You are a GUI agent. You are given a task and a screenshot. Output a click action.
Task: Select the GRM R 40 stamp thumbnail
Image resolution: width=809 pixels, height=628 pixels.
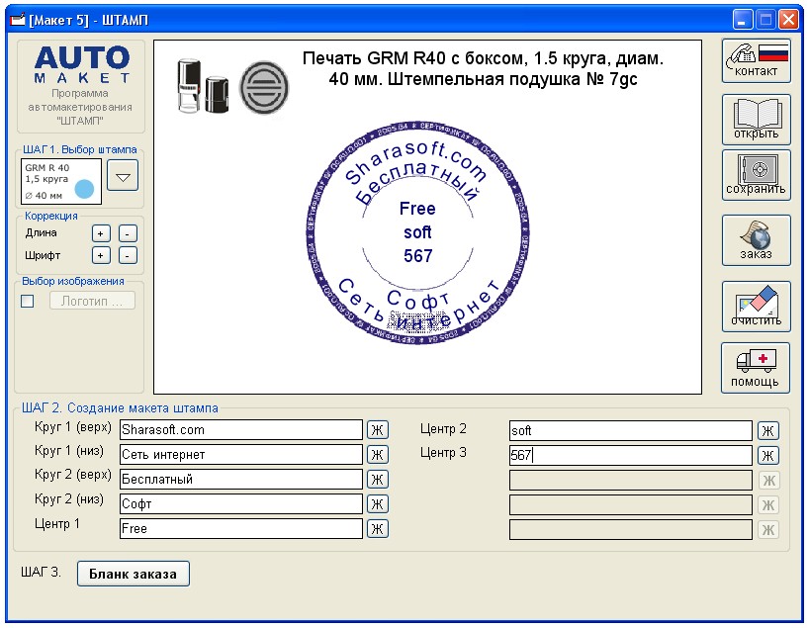pos(61,182)
